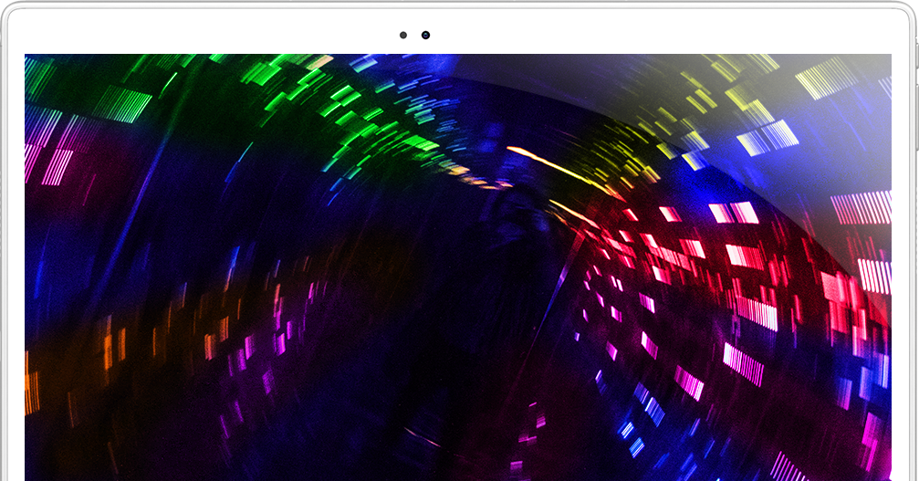The height and width of the screenshot is (481, 919).
Task: Click the top-left corner of the display
Action: point(29,58)
